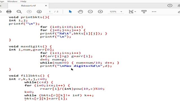Click the line "if(arr[i]>g) g=arr[i];"
Viewport: 180px width, 101px height.
[x=66, y=56]
